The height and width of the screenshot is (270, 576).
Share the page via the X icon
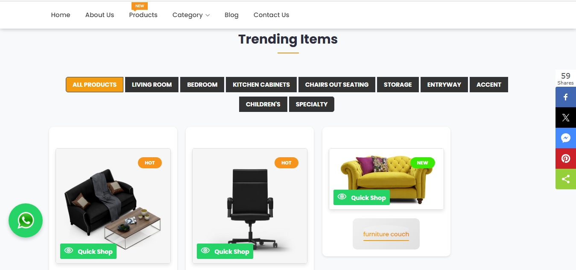tap(565, 117)
